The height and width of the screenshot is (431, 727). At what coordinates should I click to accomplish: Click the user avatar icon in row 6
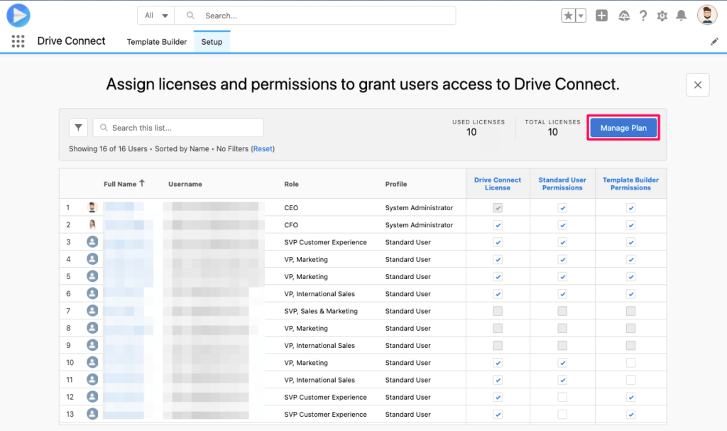pyautogui.click(x=92, y=293)
